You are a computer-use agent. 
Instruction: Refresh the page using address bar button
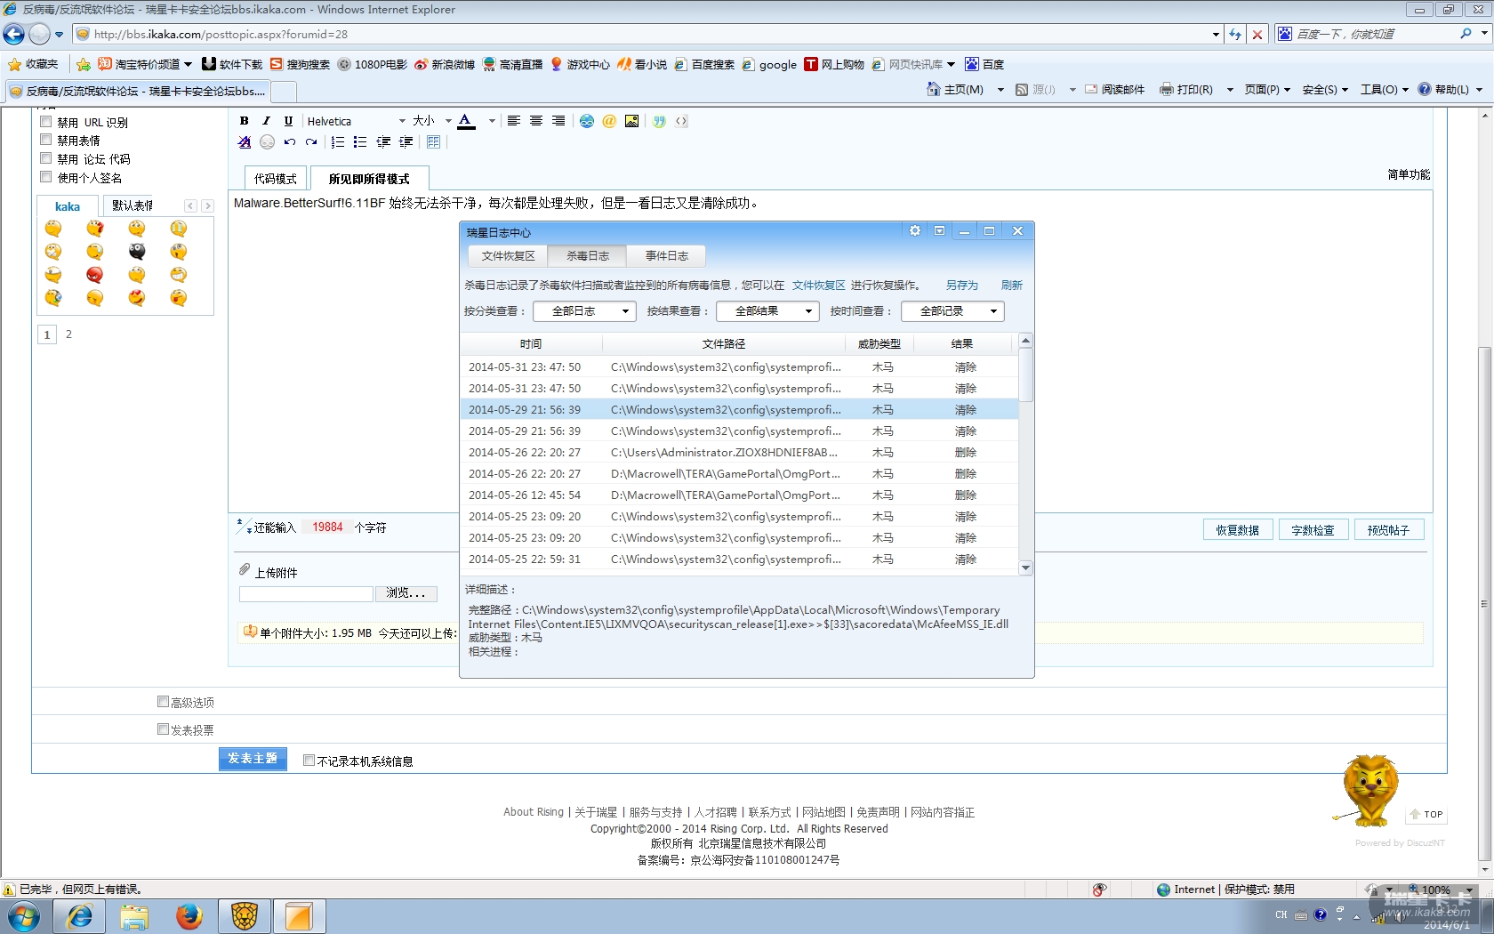[x=1235, y=35]
